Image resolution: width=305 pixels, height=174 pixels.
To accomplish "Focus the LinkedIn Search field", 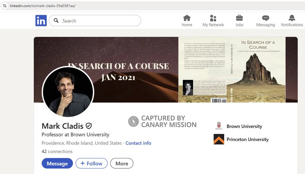I will pos(95,21).
